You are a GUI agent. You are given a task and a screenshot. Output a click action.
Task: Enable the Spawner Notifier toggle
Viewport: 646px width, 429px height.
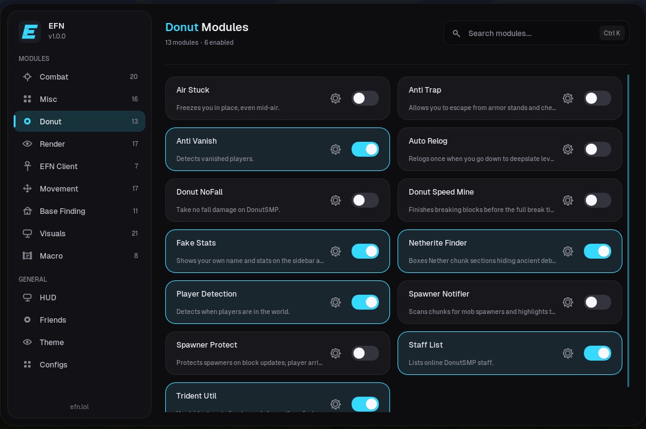point(598,302)
